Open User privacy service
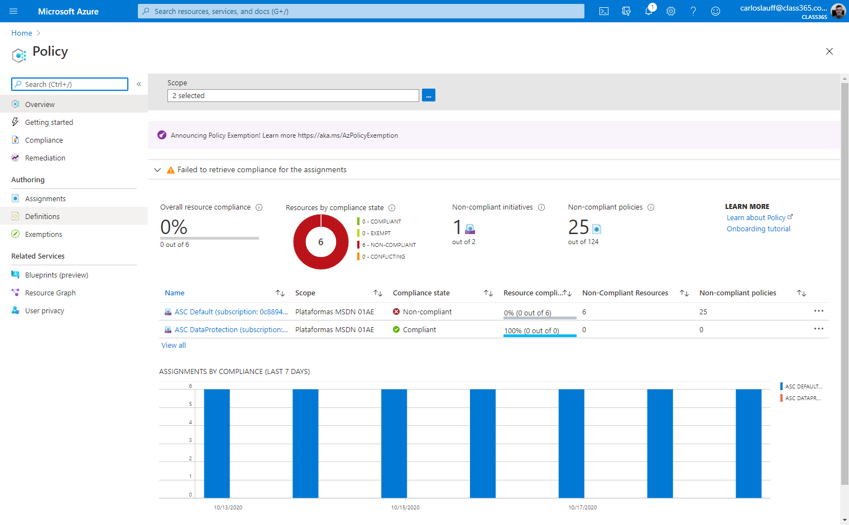 pyautogui.click(x=74, y=310)
